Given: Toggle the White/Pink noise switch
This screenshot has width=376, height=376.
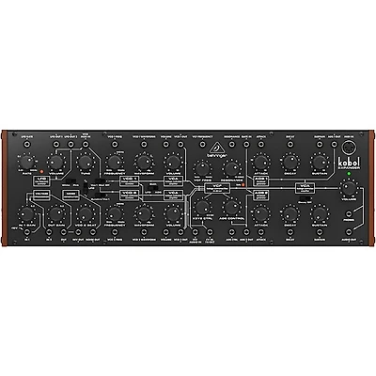Looking at the screenshot, I should click(71, 181).
